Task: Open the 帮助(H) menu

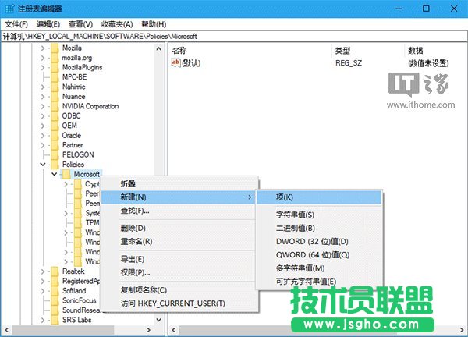Action: coord(154,24)
